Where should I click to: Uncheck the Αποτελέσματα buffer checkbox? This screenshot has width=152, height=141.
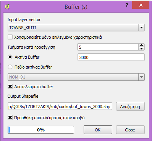click(x=10, y=87)
